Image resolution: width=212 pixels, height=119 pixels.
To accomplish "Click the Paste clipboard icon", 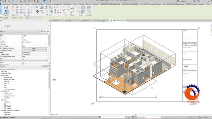I will click(13, 9).
